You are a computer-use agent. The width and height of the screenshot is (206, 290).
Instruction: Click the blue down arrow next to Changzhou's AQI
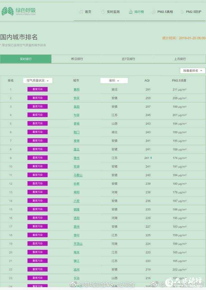(x=151, y=158)
